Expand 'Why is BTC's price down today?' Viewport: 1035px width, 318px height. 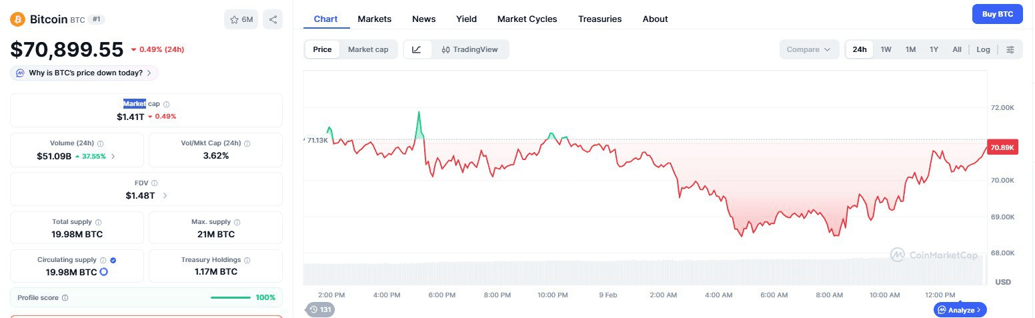pyautogui.click(x=85, y=73)
